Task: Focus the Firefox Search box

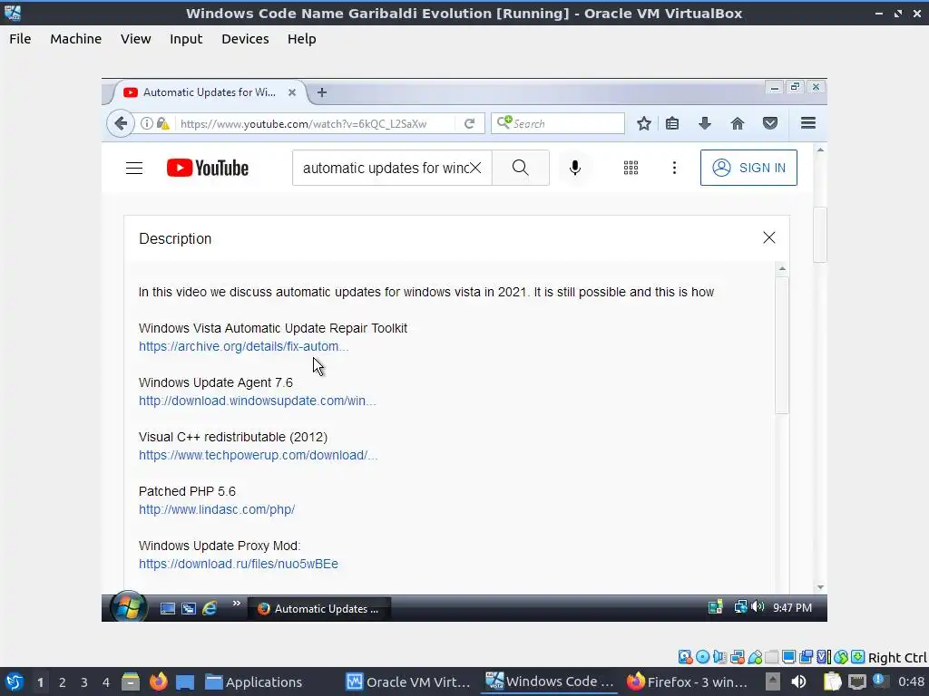Action: tap(558, 123)
